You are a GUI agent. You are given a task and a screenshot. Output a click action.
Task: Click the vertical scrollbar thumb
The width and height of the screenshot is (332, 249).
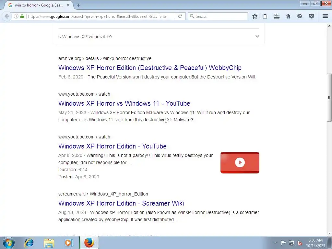[329, 97]
